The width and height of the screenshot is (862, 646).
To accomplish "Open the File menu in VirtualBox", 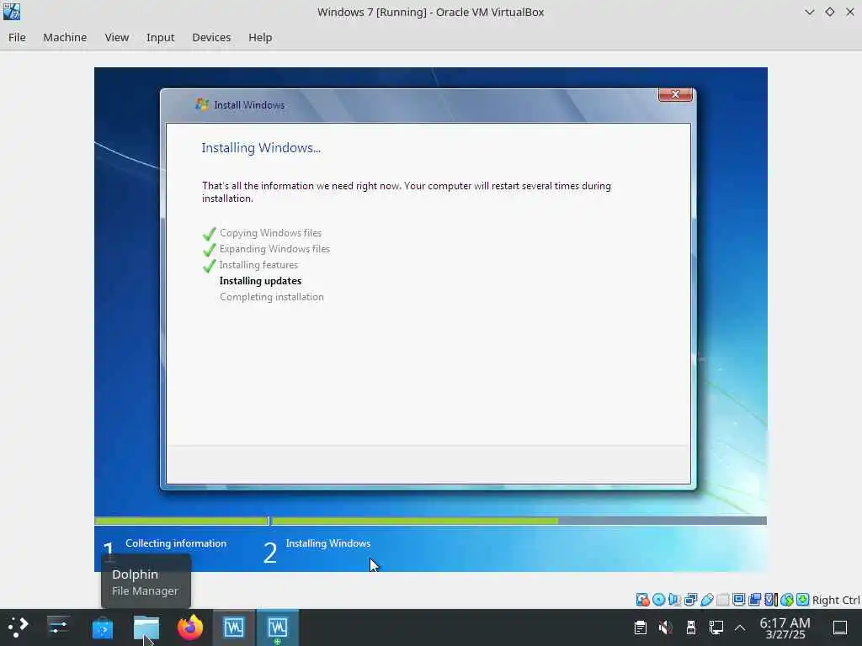I will (17, 37).
